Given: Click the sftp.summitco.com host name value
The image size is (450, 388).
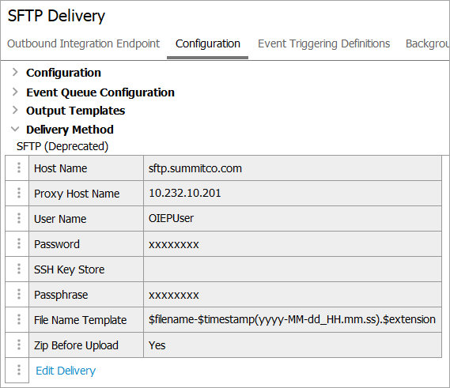Looking at the screenshot, I should 195,168.
